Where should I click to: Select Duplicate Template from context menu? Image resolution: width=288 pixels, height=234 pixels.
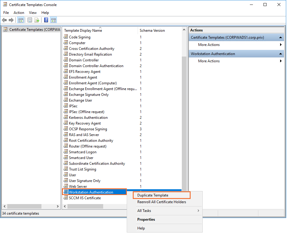click(x=153, y=195)
